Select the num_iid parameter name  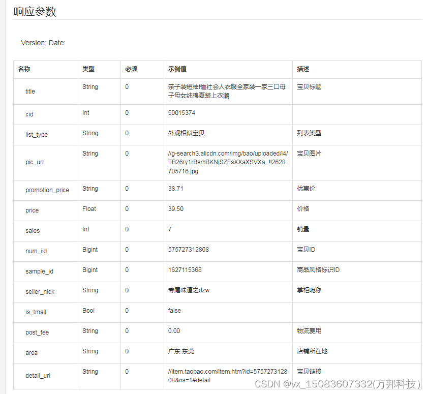click(x=36, y=251)
